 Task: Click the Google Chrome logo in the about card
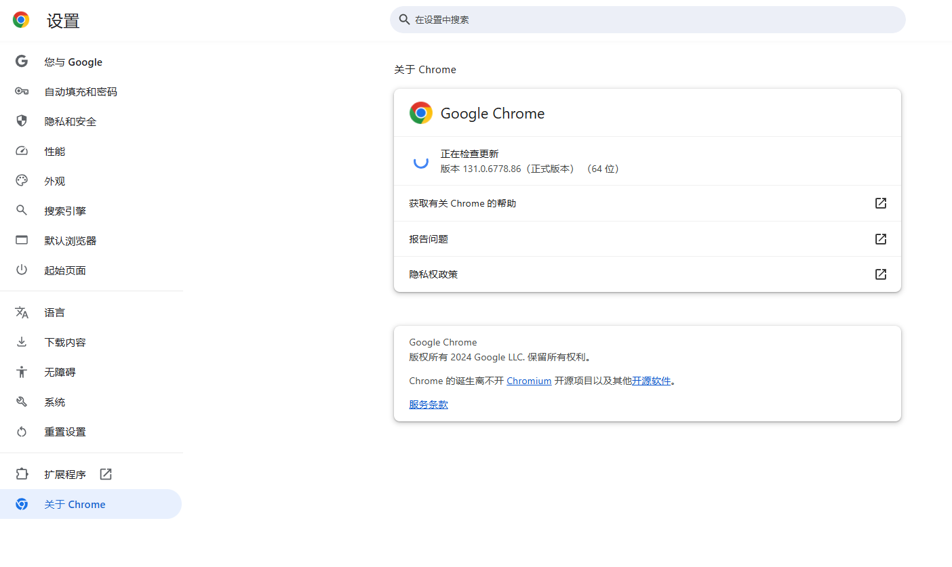421,113
